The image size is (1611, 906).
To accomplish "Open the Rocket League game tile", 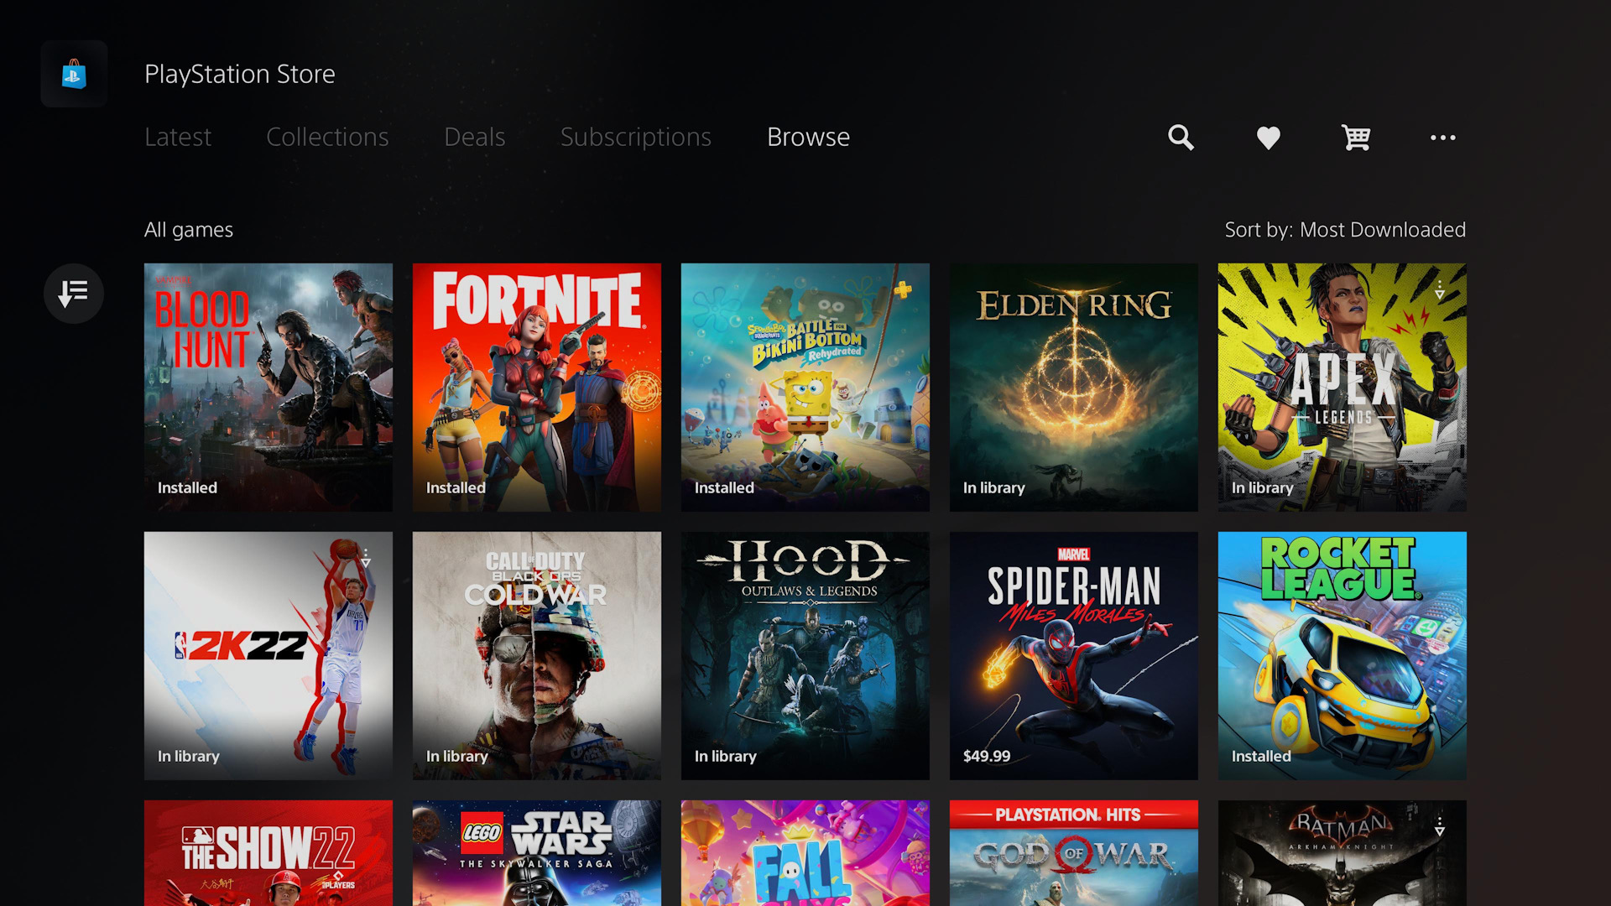I will tap(1342, 656).
